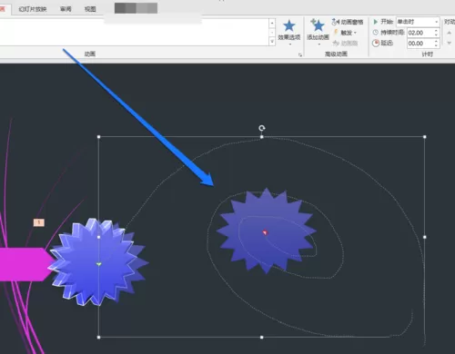Screen dimensions: 455x354
Task: Open the 动画窗格 animation pane
Action: tap(348, 22)
